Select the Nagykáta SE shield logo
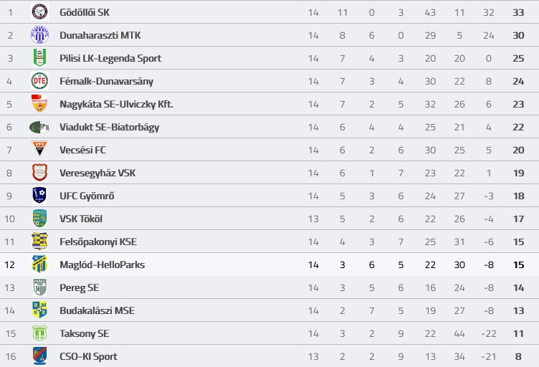Viewport: 539px width, 367px height. (x=39, y=104)
